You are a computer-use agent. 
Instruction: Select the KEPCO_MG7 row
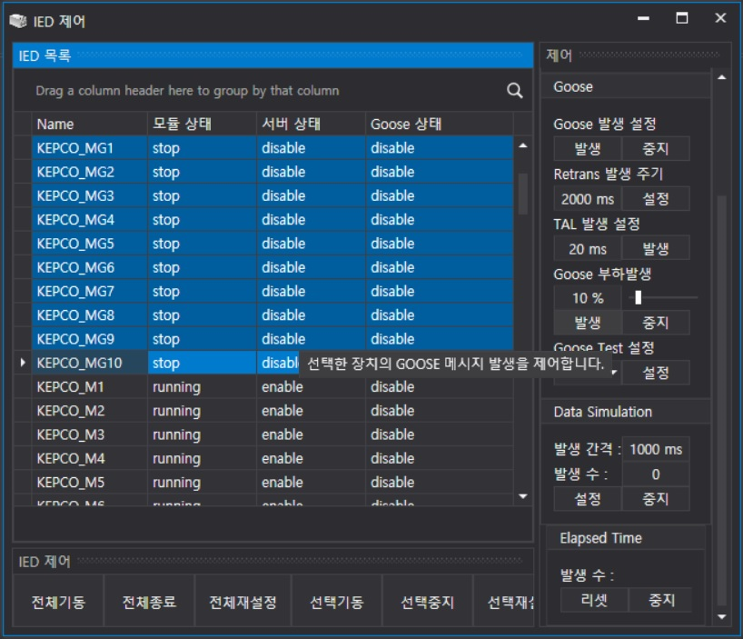(272, 291)
